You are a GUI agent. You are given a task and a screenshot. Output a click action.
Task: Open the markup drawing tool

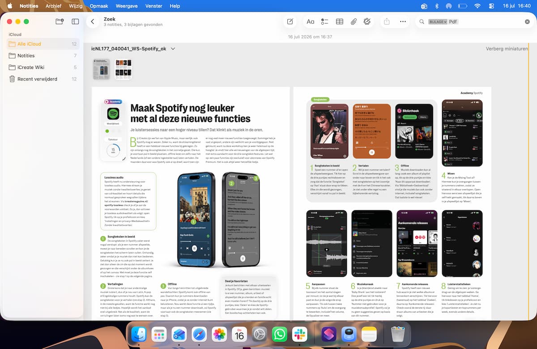[367, 21]
